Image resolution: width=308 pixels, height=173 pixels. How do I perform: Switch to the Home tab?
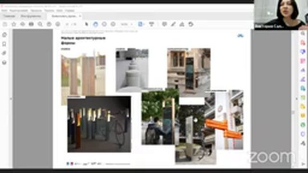click(9, 16)
